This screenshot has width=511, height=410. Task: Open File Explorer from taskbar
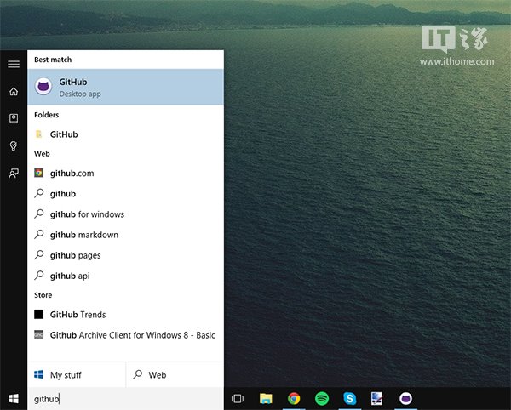[x=266, y=399]
